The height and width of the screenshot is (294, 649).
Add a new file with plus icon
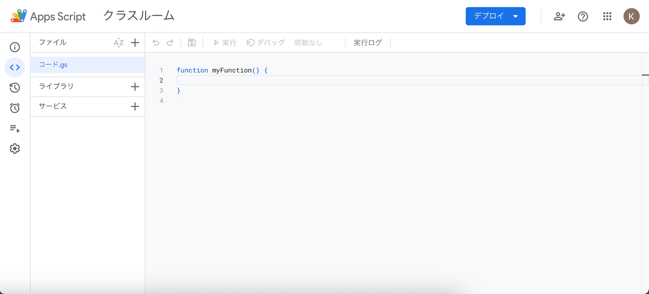tap(135, 42)
